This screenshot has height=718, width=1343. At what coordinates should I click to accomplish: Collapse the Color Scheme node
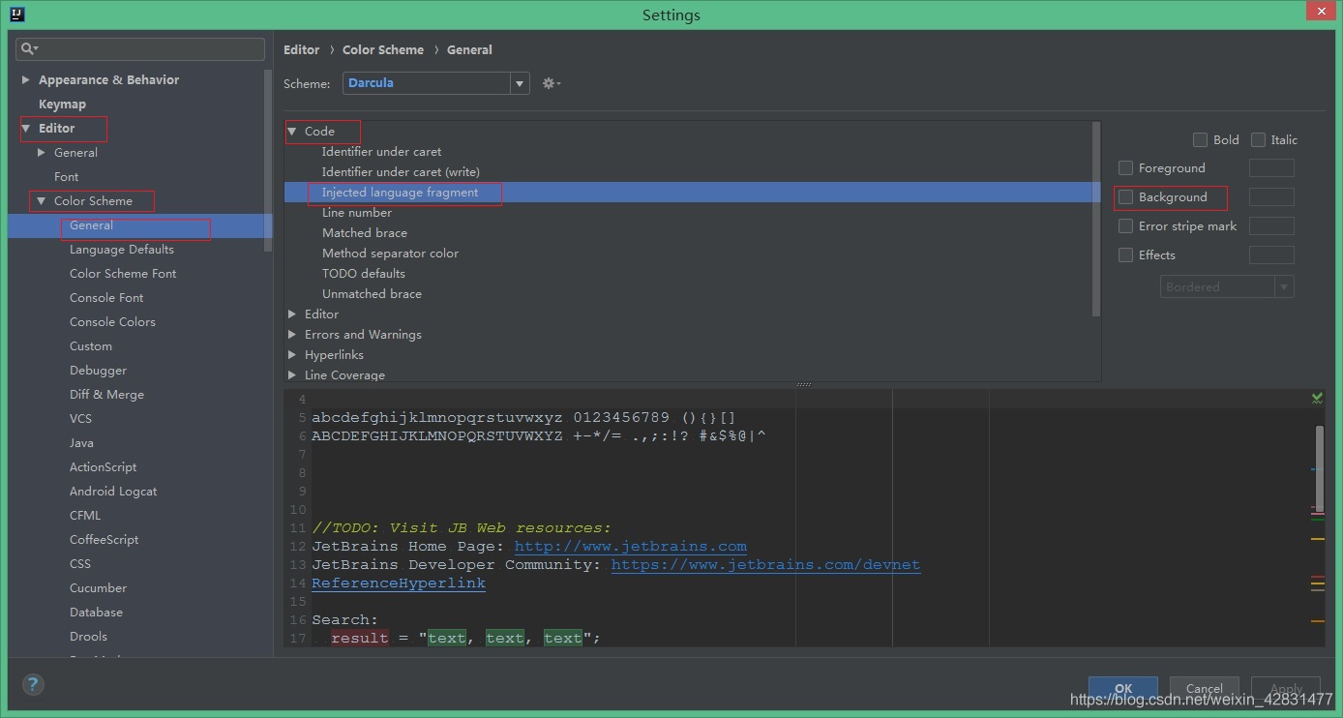point(42,200)
